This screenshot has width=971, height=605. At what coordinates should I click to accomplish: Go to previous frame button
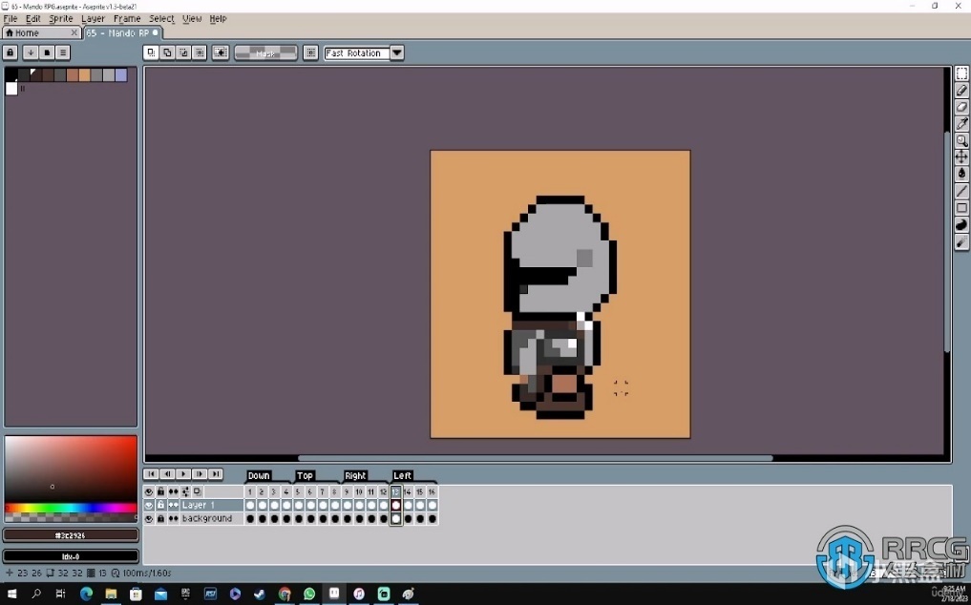pos(167,473)
